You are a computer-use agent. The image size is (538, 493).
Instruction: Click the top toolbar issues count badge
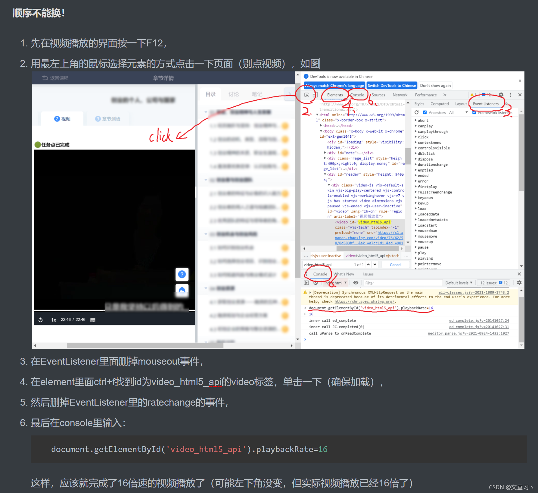[487, 95]
